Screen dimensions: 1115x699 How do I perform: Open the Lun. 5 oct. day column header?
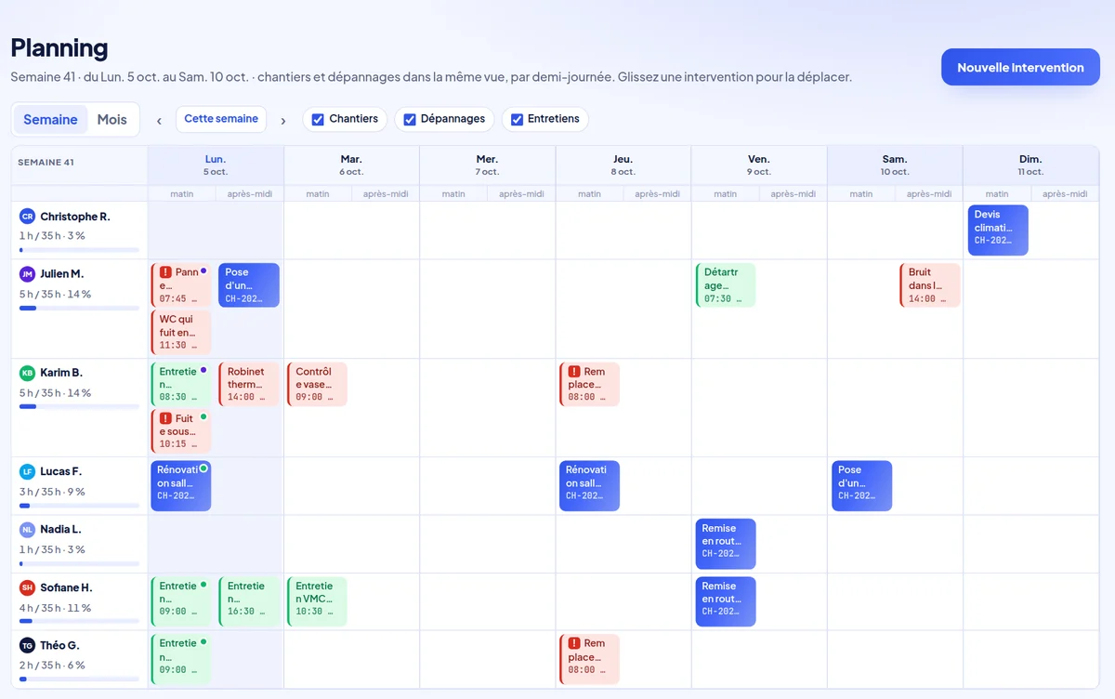[216, 165]
